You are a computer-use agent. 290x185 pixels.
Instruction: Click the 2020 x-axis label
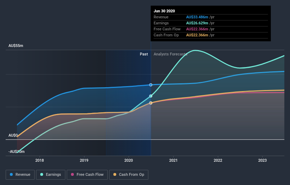coord(129,160)
